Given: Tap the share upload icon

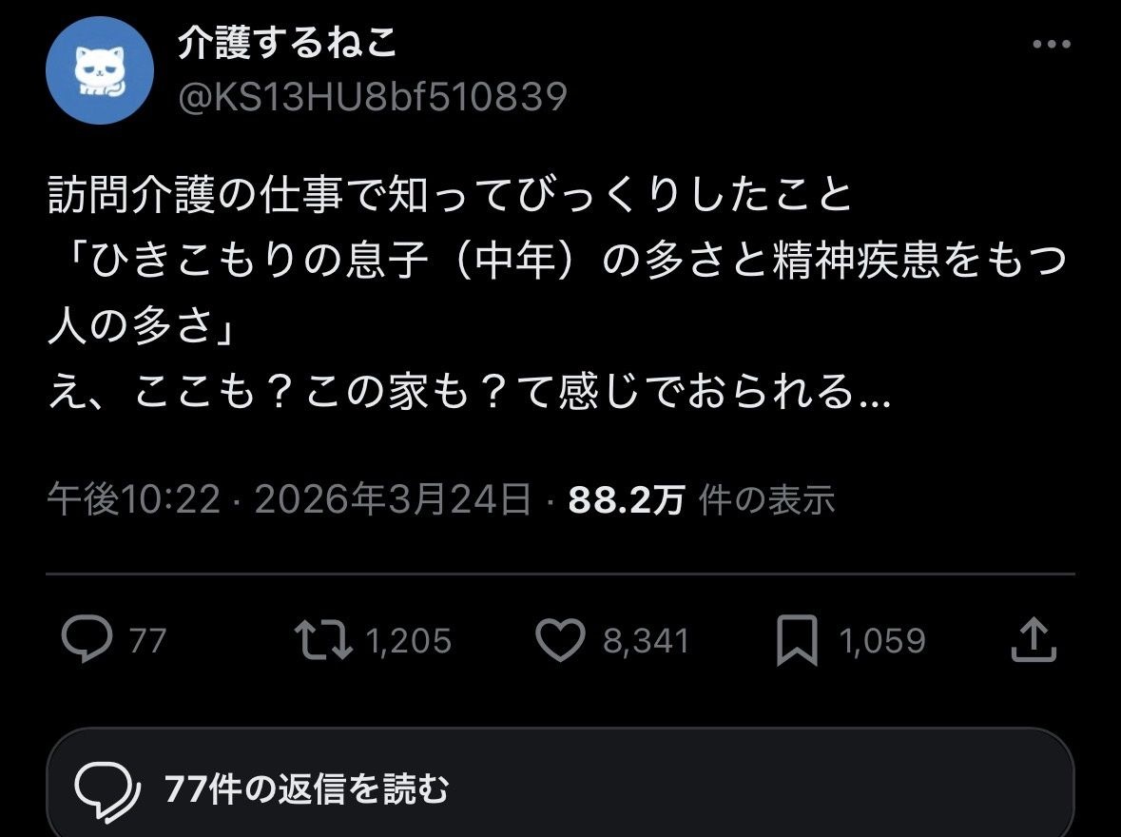Looking at the screenshot, I should point(1034,639).
